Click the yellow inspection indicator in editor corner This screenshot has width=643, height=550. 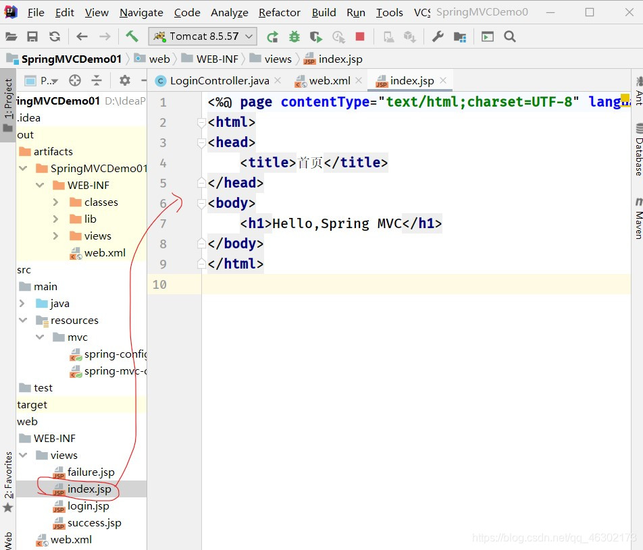click(x=625, y=98)
